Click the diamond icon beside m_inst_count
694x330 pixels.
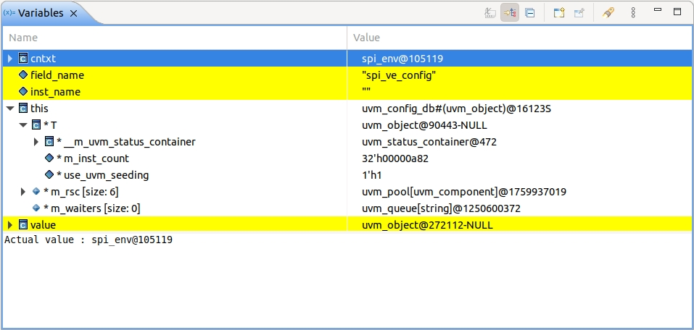[x=49, y=158]
